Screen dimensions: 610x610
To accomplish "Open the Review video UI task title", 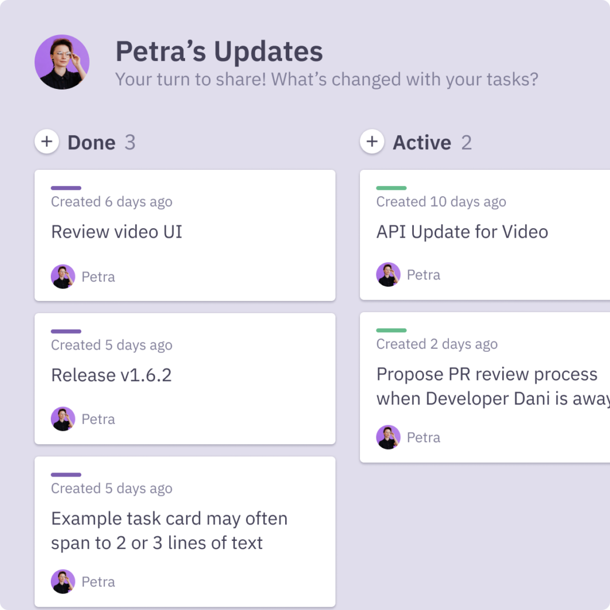I will pos(116,232).
